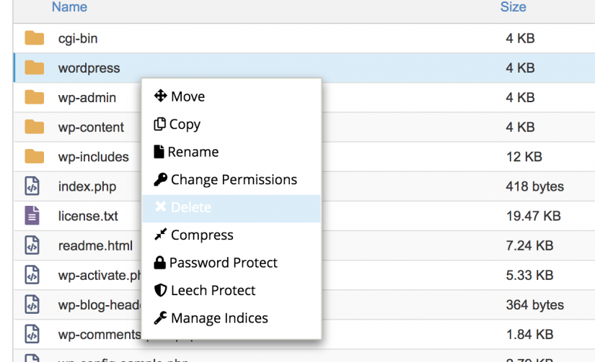Click the wp-blog-header file icon
595x362 pixels.
32,304
